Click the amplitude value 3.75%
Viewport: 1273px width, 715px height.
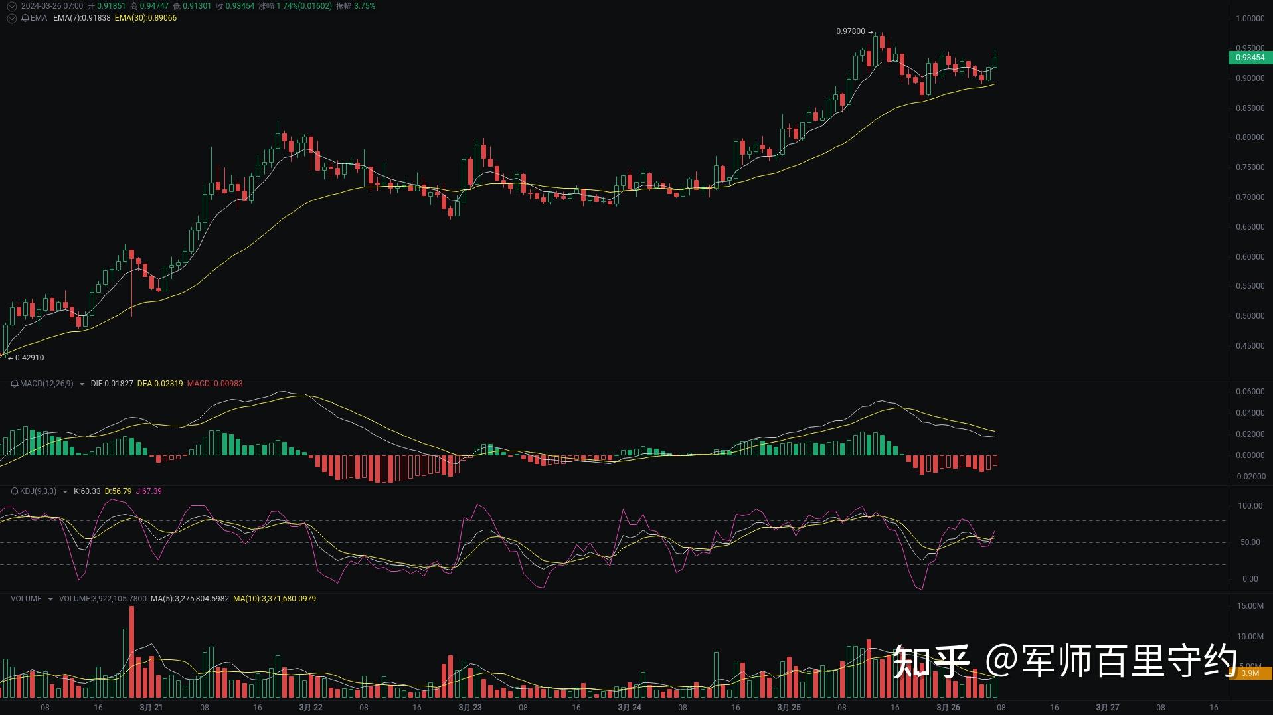pos(365,6)
